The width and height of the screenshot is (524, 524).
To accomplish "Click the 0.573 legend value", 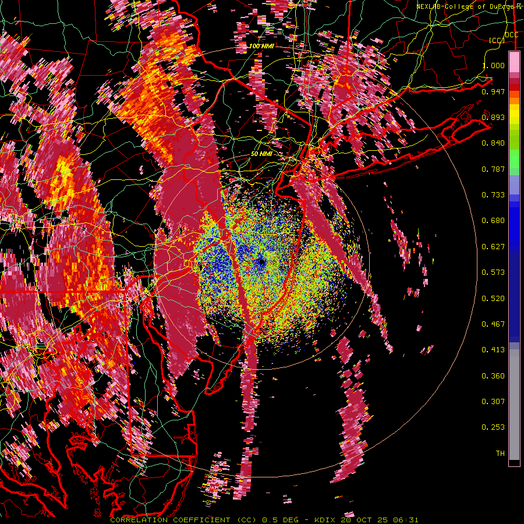I will [493, 272].
